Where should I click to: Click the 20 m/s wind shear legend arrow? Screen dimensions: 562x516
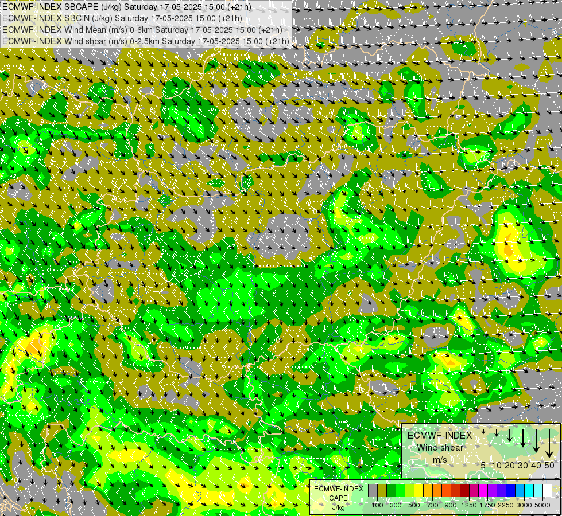point(510,435)
